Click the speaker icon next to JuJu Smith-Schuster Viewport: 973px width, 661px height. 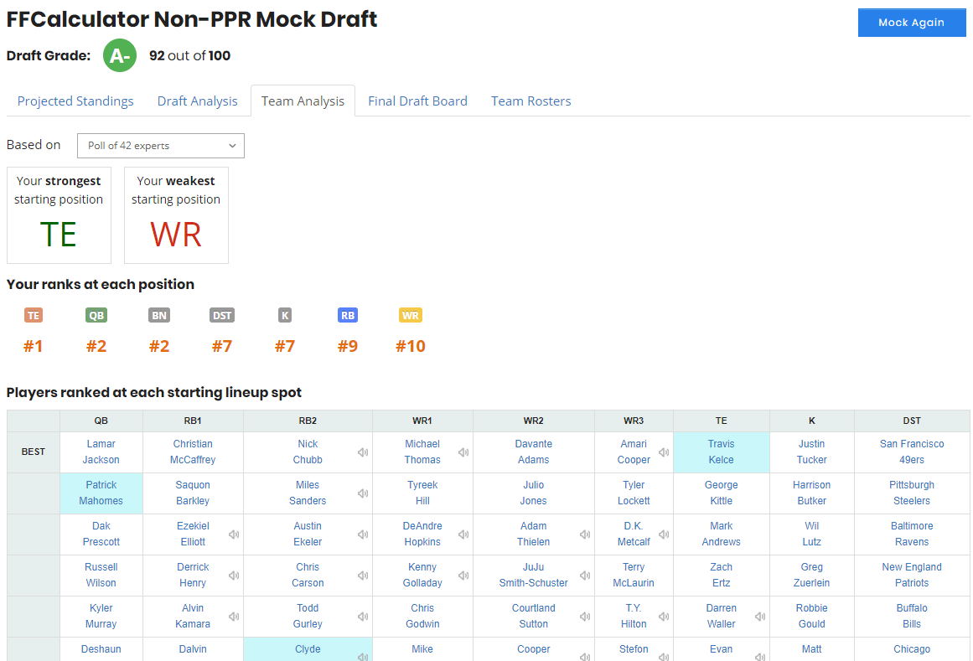(x=585, y=576)
